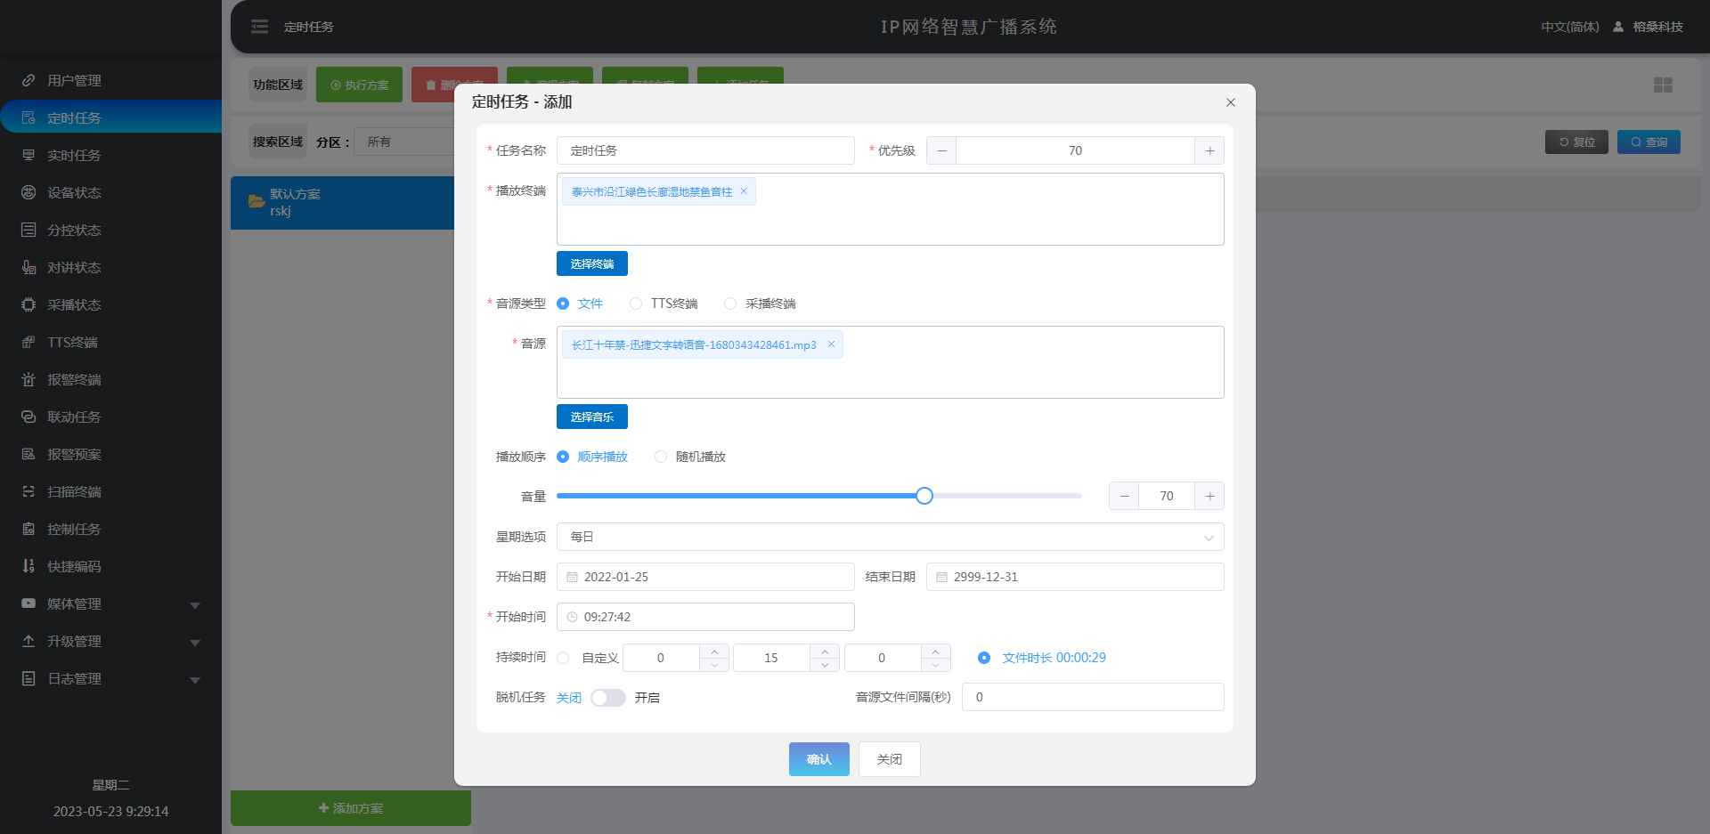The image size is (1710, 834).
Task: Click the alarm plan (报警预案) icon
Action: coord(28,454)
